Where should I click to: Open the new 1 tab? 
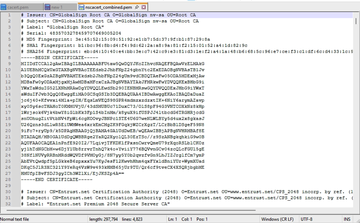click(x=60, y=7)
